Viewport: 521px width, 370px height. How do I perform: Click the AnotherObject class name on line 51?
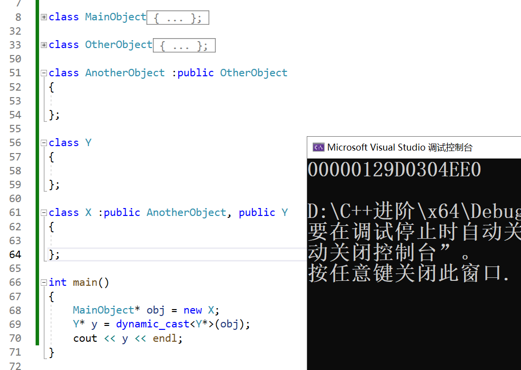tap(125, 73)
